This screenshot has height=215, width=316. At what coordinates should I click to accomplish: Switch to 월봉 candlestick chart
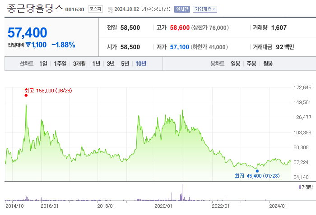pyautogui.click(x=268, y=64)
